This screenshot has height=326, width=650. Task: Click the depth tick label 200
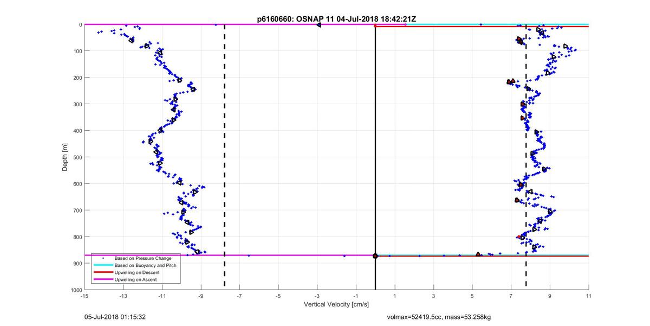coord(77,78)
